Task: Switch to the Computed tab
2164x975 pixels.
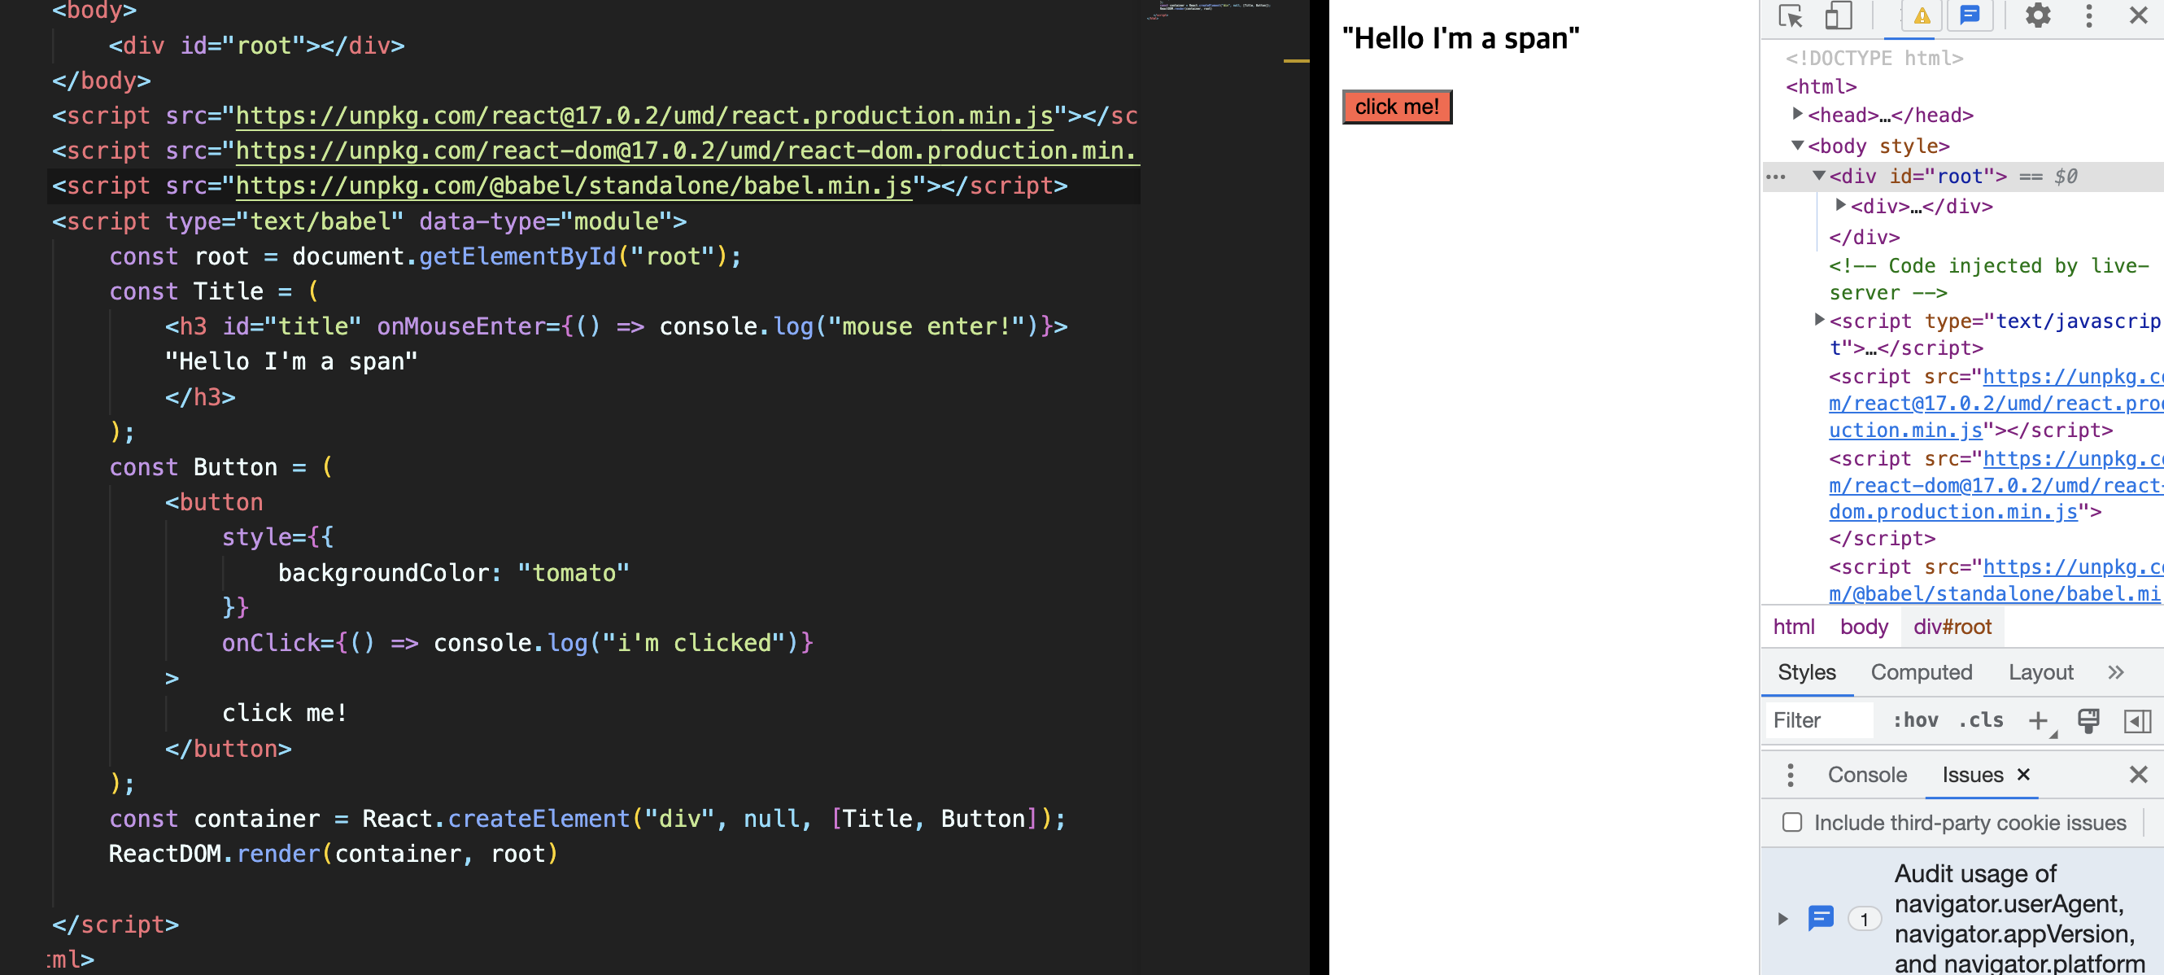Action: (x=1922, y=672)
